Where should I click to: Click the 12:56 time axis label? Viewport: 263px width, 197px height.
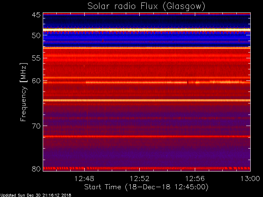(195, 179)
